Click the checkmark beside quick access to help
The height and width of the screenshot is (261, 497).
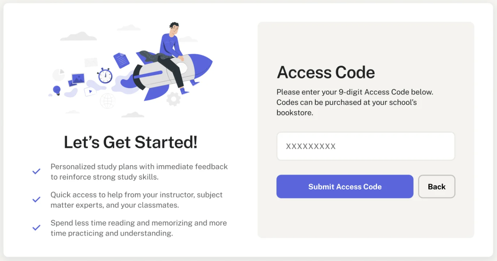tap(36, 199)
